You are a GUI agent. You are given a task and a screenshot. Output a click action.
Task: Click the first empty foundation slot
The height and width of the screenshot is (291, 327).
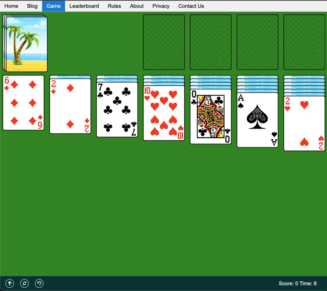coord(164,42)
